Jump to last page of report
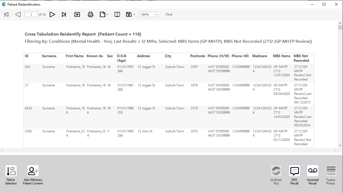The height and width of the screenshot is (193, 343). pyautogui.click(x=64, y=14)
